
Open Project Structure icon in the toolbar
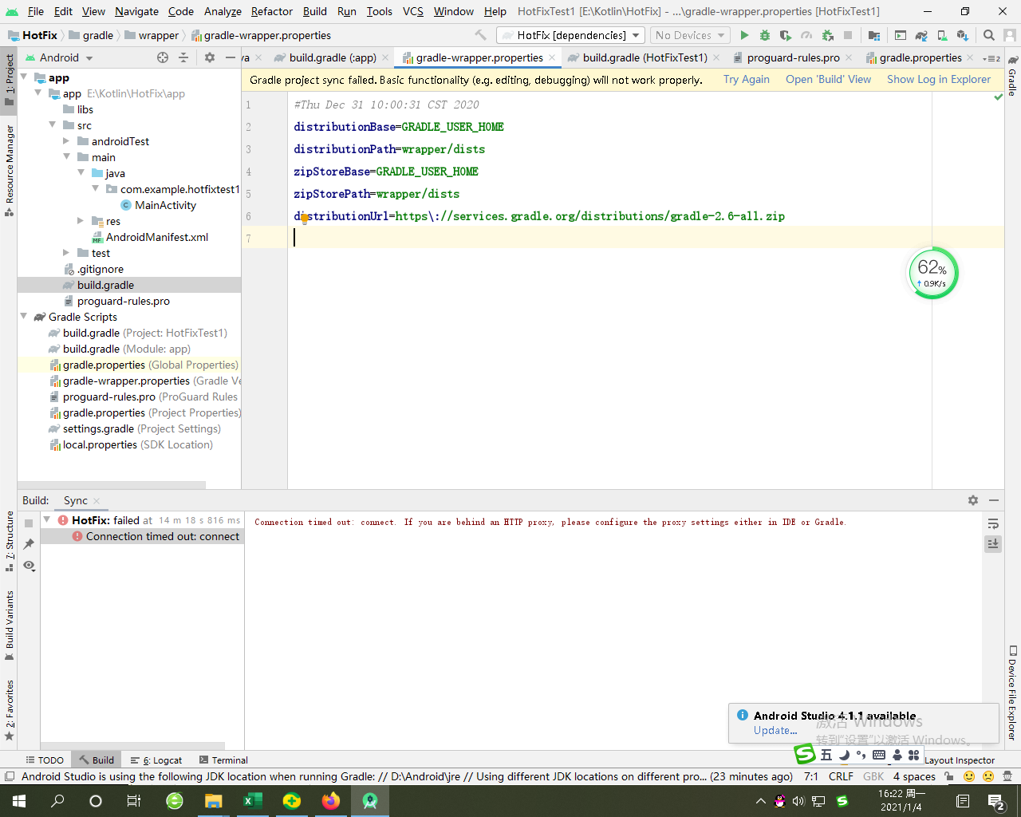[x=874, y=35]
